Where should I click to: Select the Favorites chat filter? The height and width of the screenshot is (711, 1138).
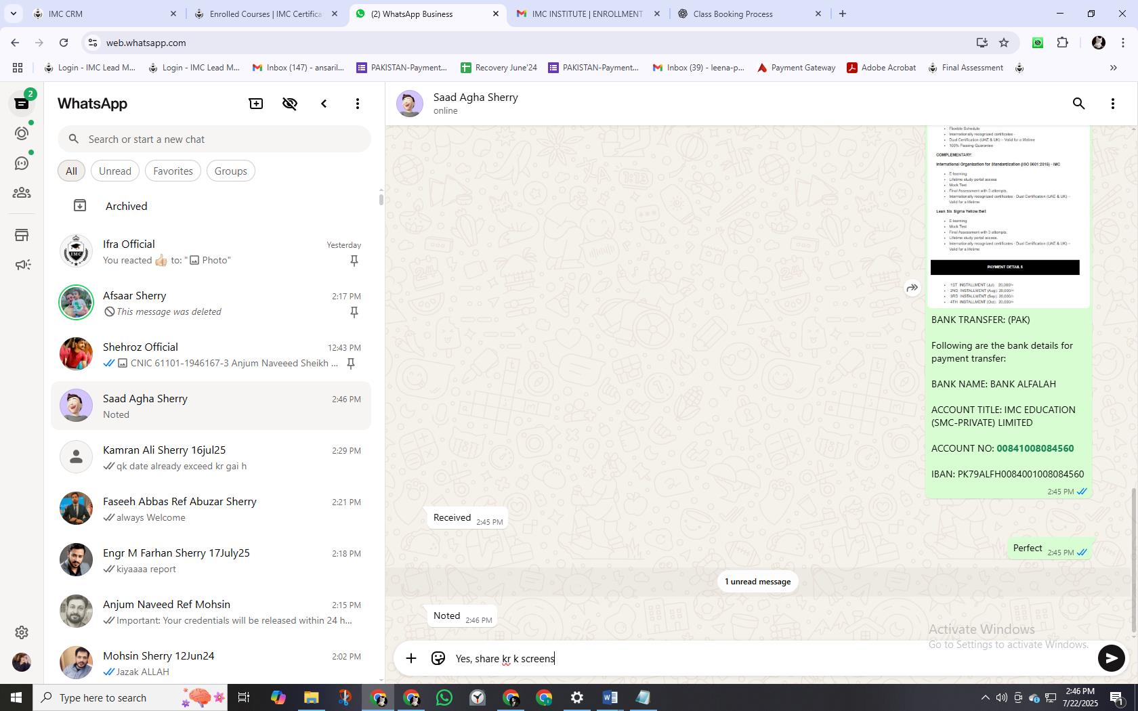173,171
